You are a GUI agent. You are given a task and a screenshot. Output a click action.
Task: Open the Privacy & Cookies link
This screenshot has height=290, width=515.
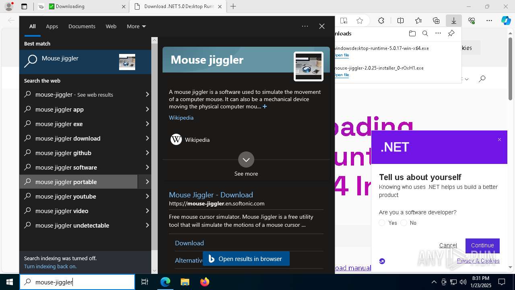478,261
